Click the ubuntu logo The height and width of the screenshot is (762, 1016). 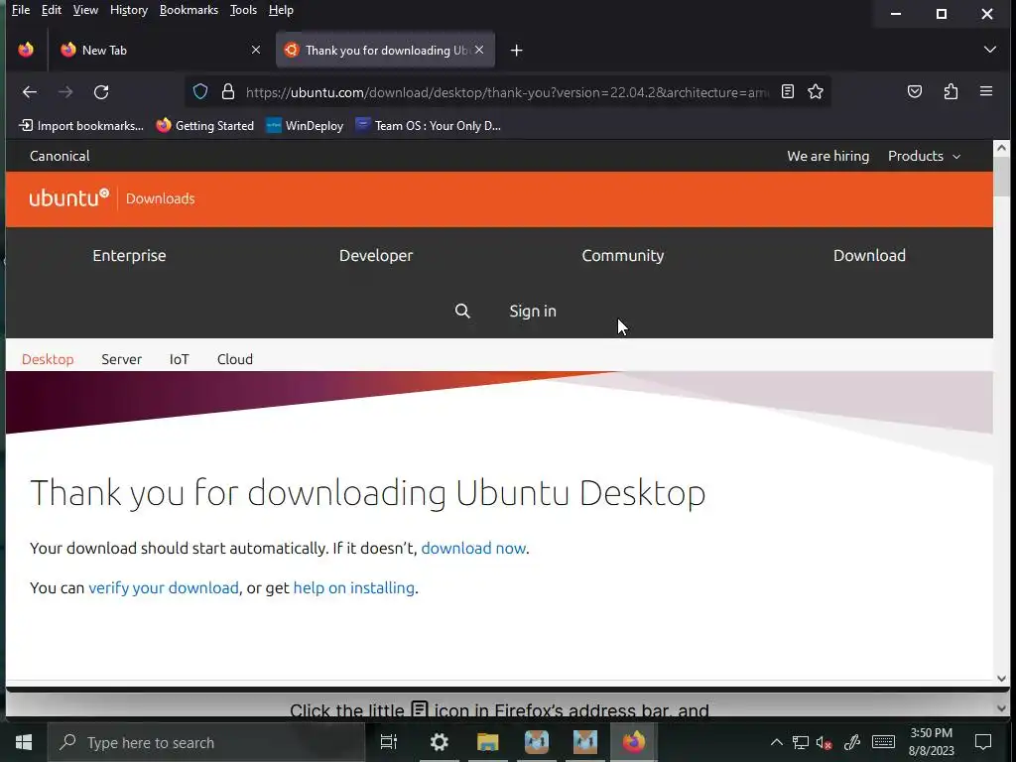point(68,198)
